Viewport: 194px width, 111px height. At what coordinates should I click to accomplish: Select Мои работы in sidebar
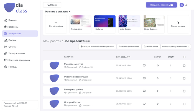click(20, 33)
